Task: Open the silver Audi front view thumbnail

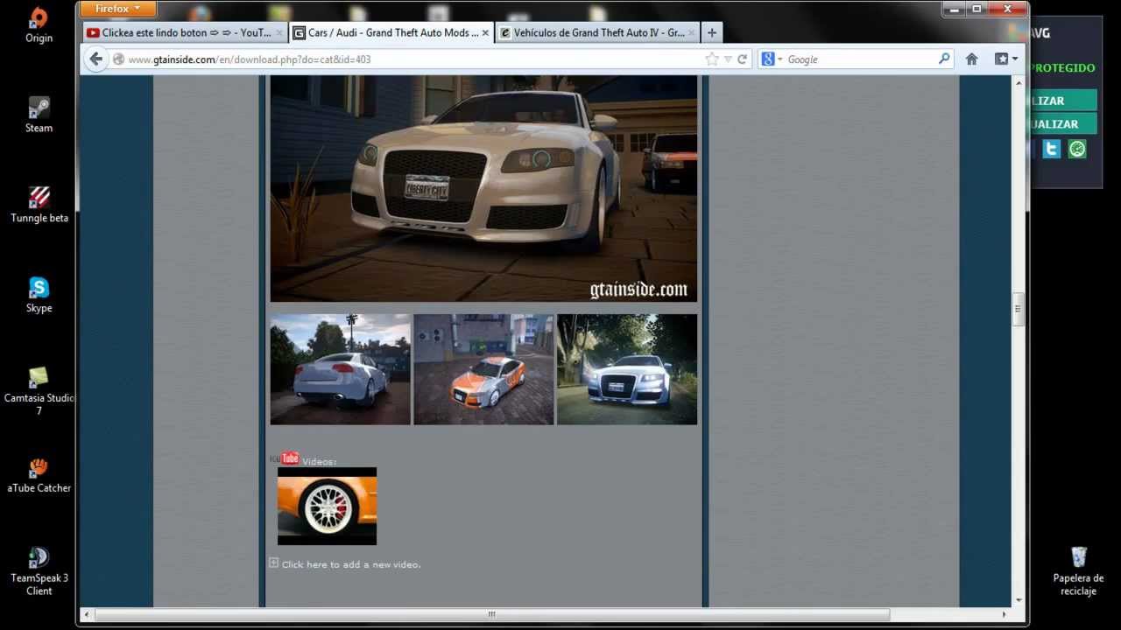Action: click(627, 369)
